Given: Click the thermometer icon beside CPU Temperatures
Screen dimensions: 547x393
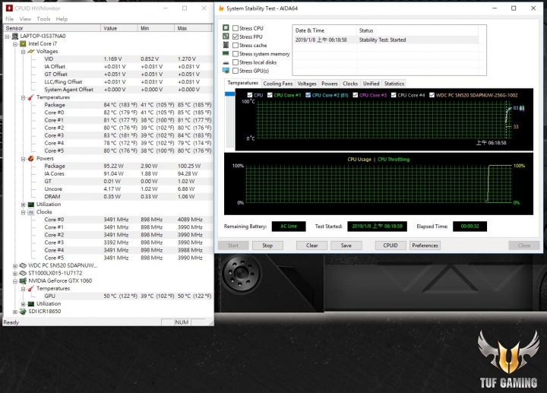Looking at the screenshot, I should 31,97.
